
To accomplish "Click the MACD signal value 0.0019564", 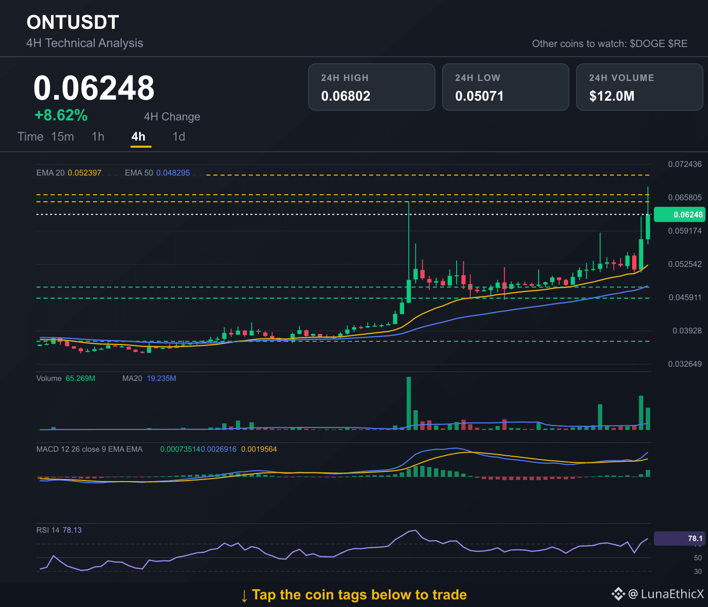I will pos(259,449).
